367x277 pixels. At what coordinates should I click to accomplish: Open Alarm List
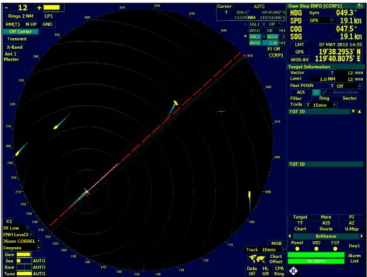click(354, 259)
